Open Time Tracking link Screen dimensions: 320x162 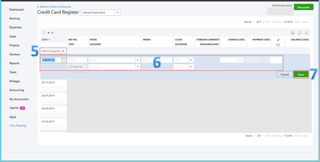(x=18, y=126)
